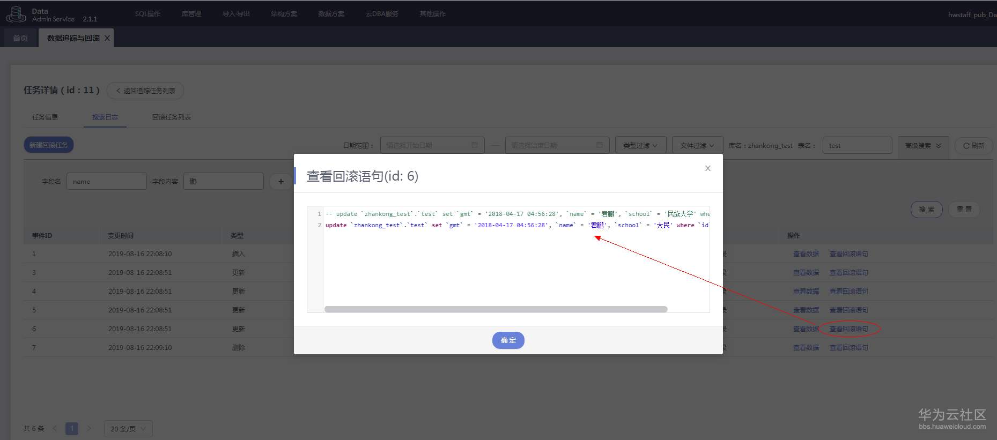Go to the next page arrow in pagination
The image size is (997, 440).
point(89,428)
